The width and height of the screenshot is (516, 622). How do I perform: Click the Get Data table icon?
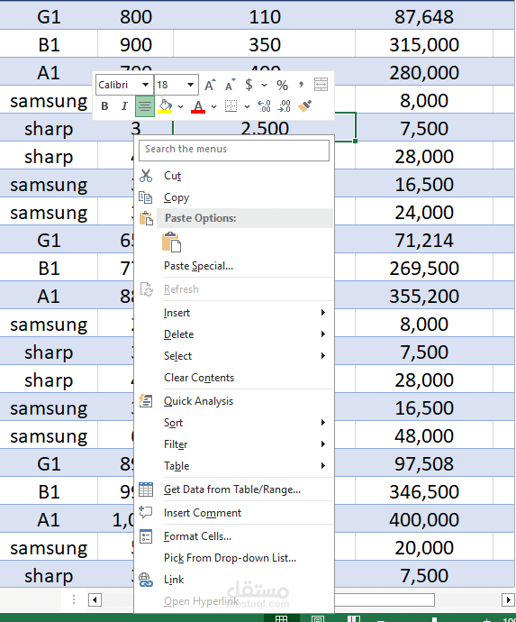[x=146, y=489]
